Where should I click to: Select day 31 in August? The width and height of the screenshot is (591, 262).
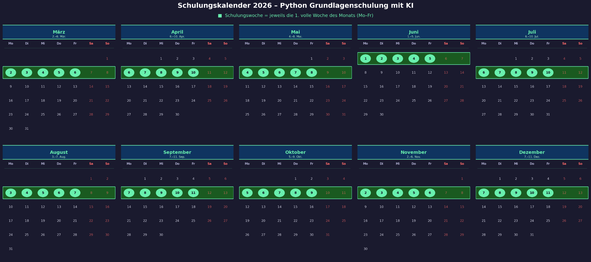(11, 249)
